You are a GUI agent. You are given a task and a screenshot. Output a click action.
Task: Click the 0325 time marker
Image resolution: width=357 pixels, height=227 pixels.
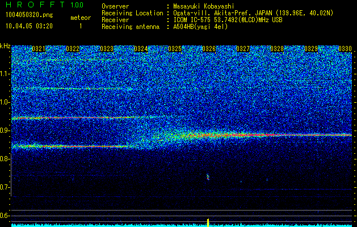tap(175, 49)
